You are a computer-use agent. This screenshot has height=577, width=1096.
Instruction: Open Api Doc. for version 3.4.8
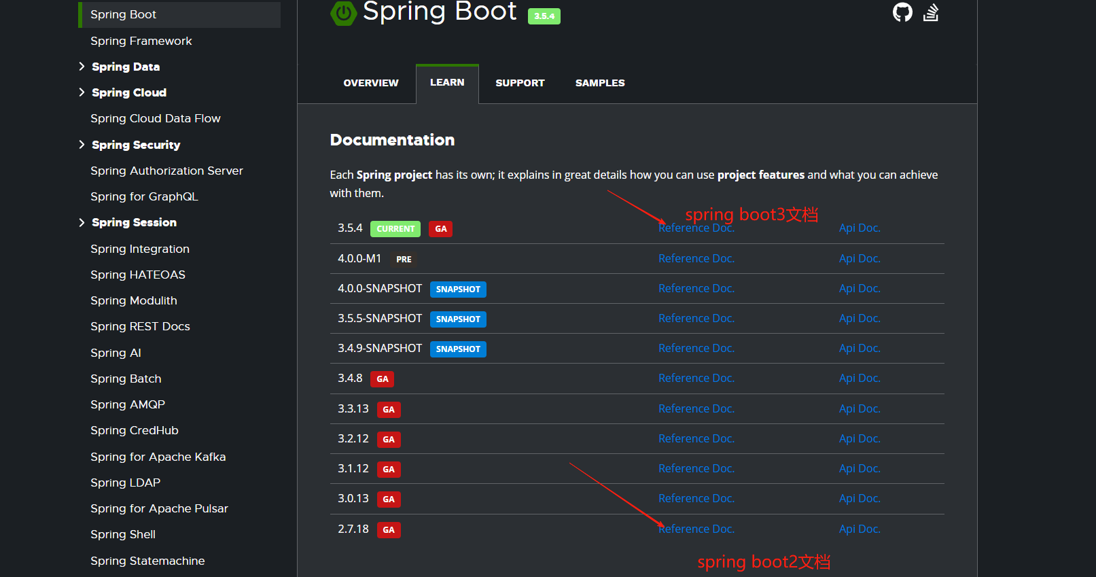(860, 378)
